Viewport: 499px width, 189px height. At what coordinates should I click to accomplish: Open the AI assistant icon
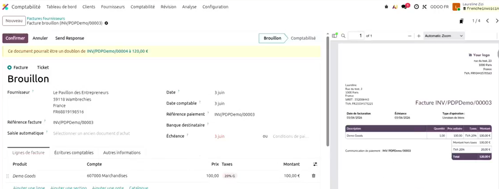[395, 7]
